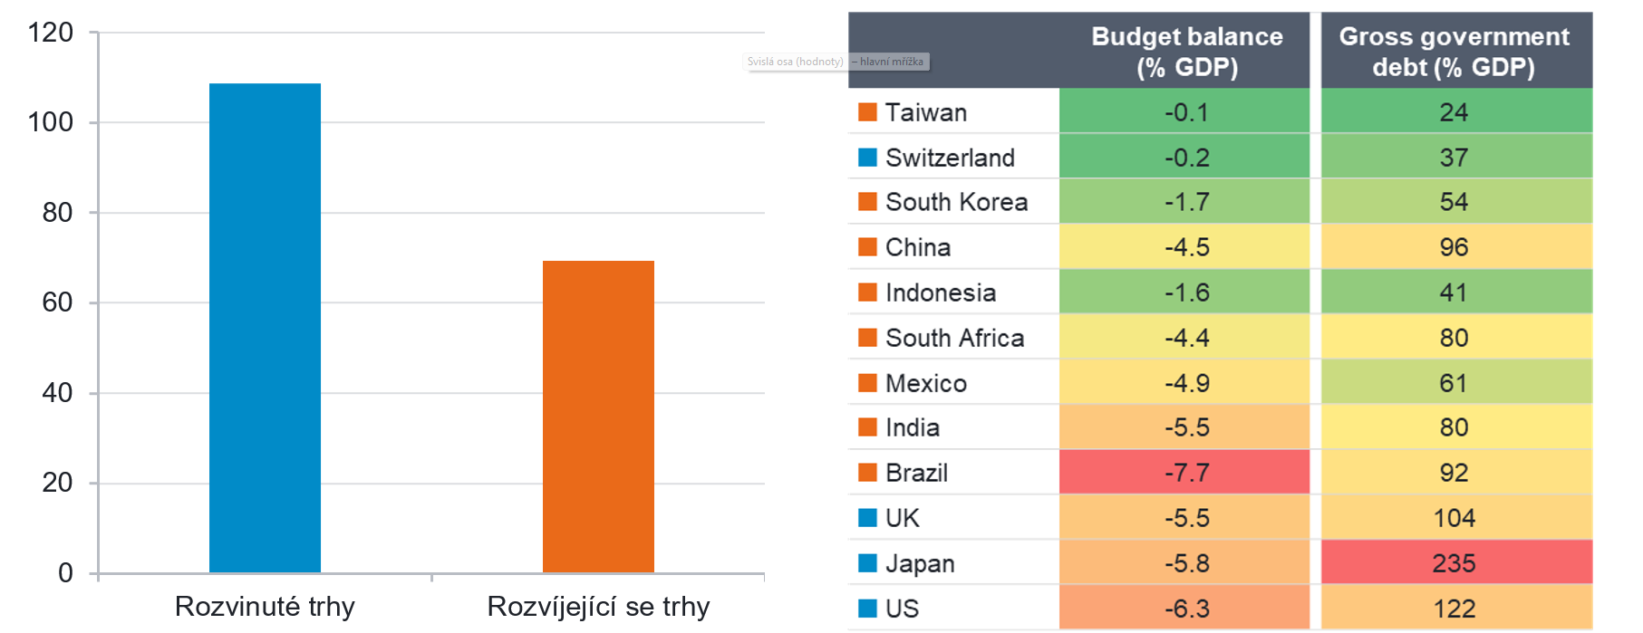Select the Budget balance (% GDP) column header
The width and height of the screenshot is (1643, 633).
click(x=1186, y=52)
